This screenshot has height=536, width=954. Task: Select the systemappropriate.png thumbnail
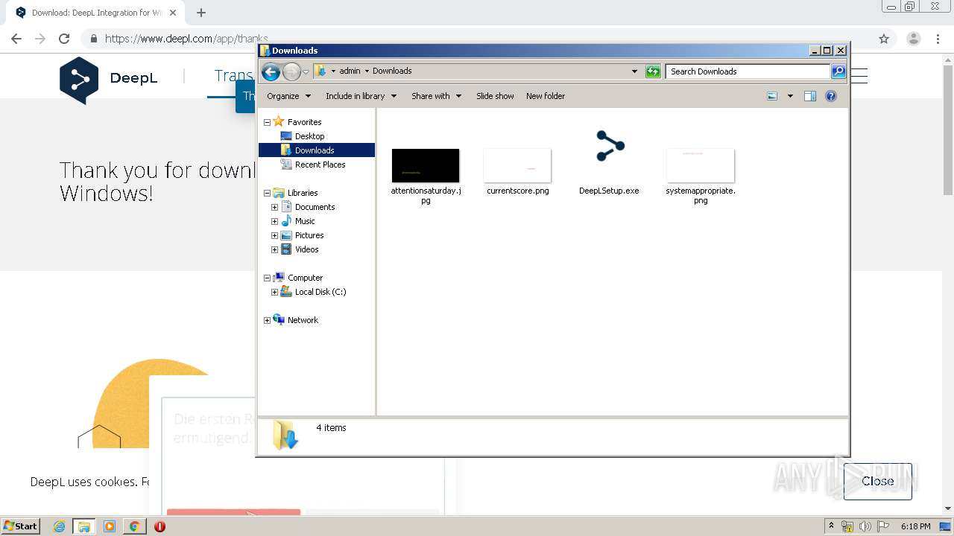(x=701, y=165)
